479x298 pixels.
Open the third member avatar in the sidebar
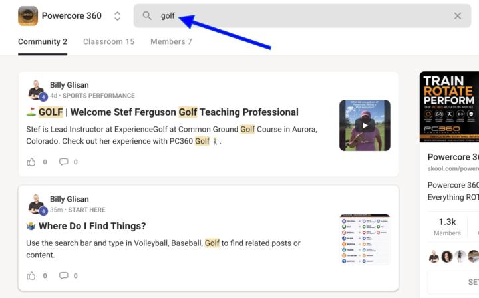point(460,257)
